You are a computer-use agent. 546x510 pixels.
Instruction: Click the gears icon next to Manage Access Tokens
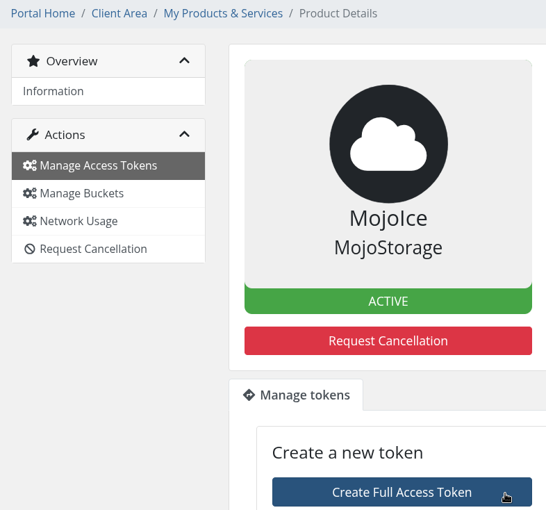click(x=30, y=165)
